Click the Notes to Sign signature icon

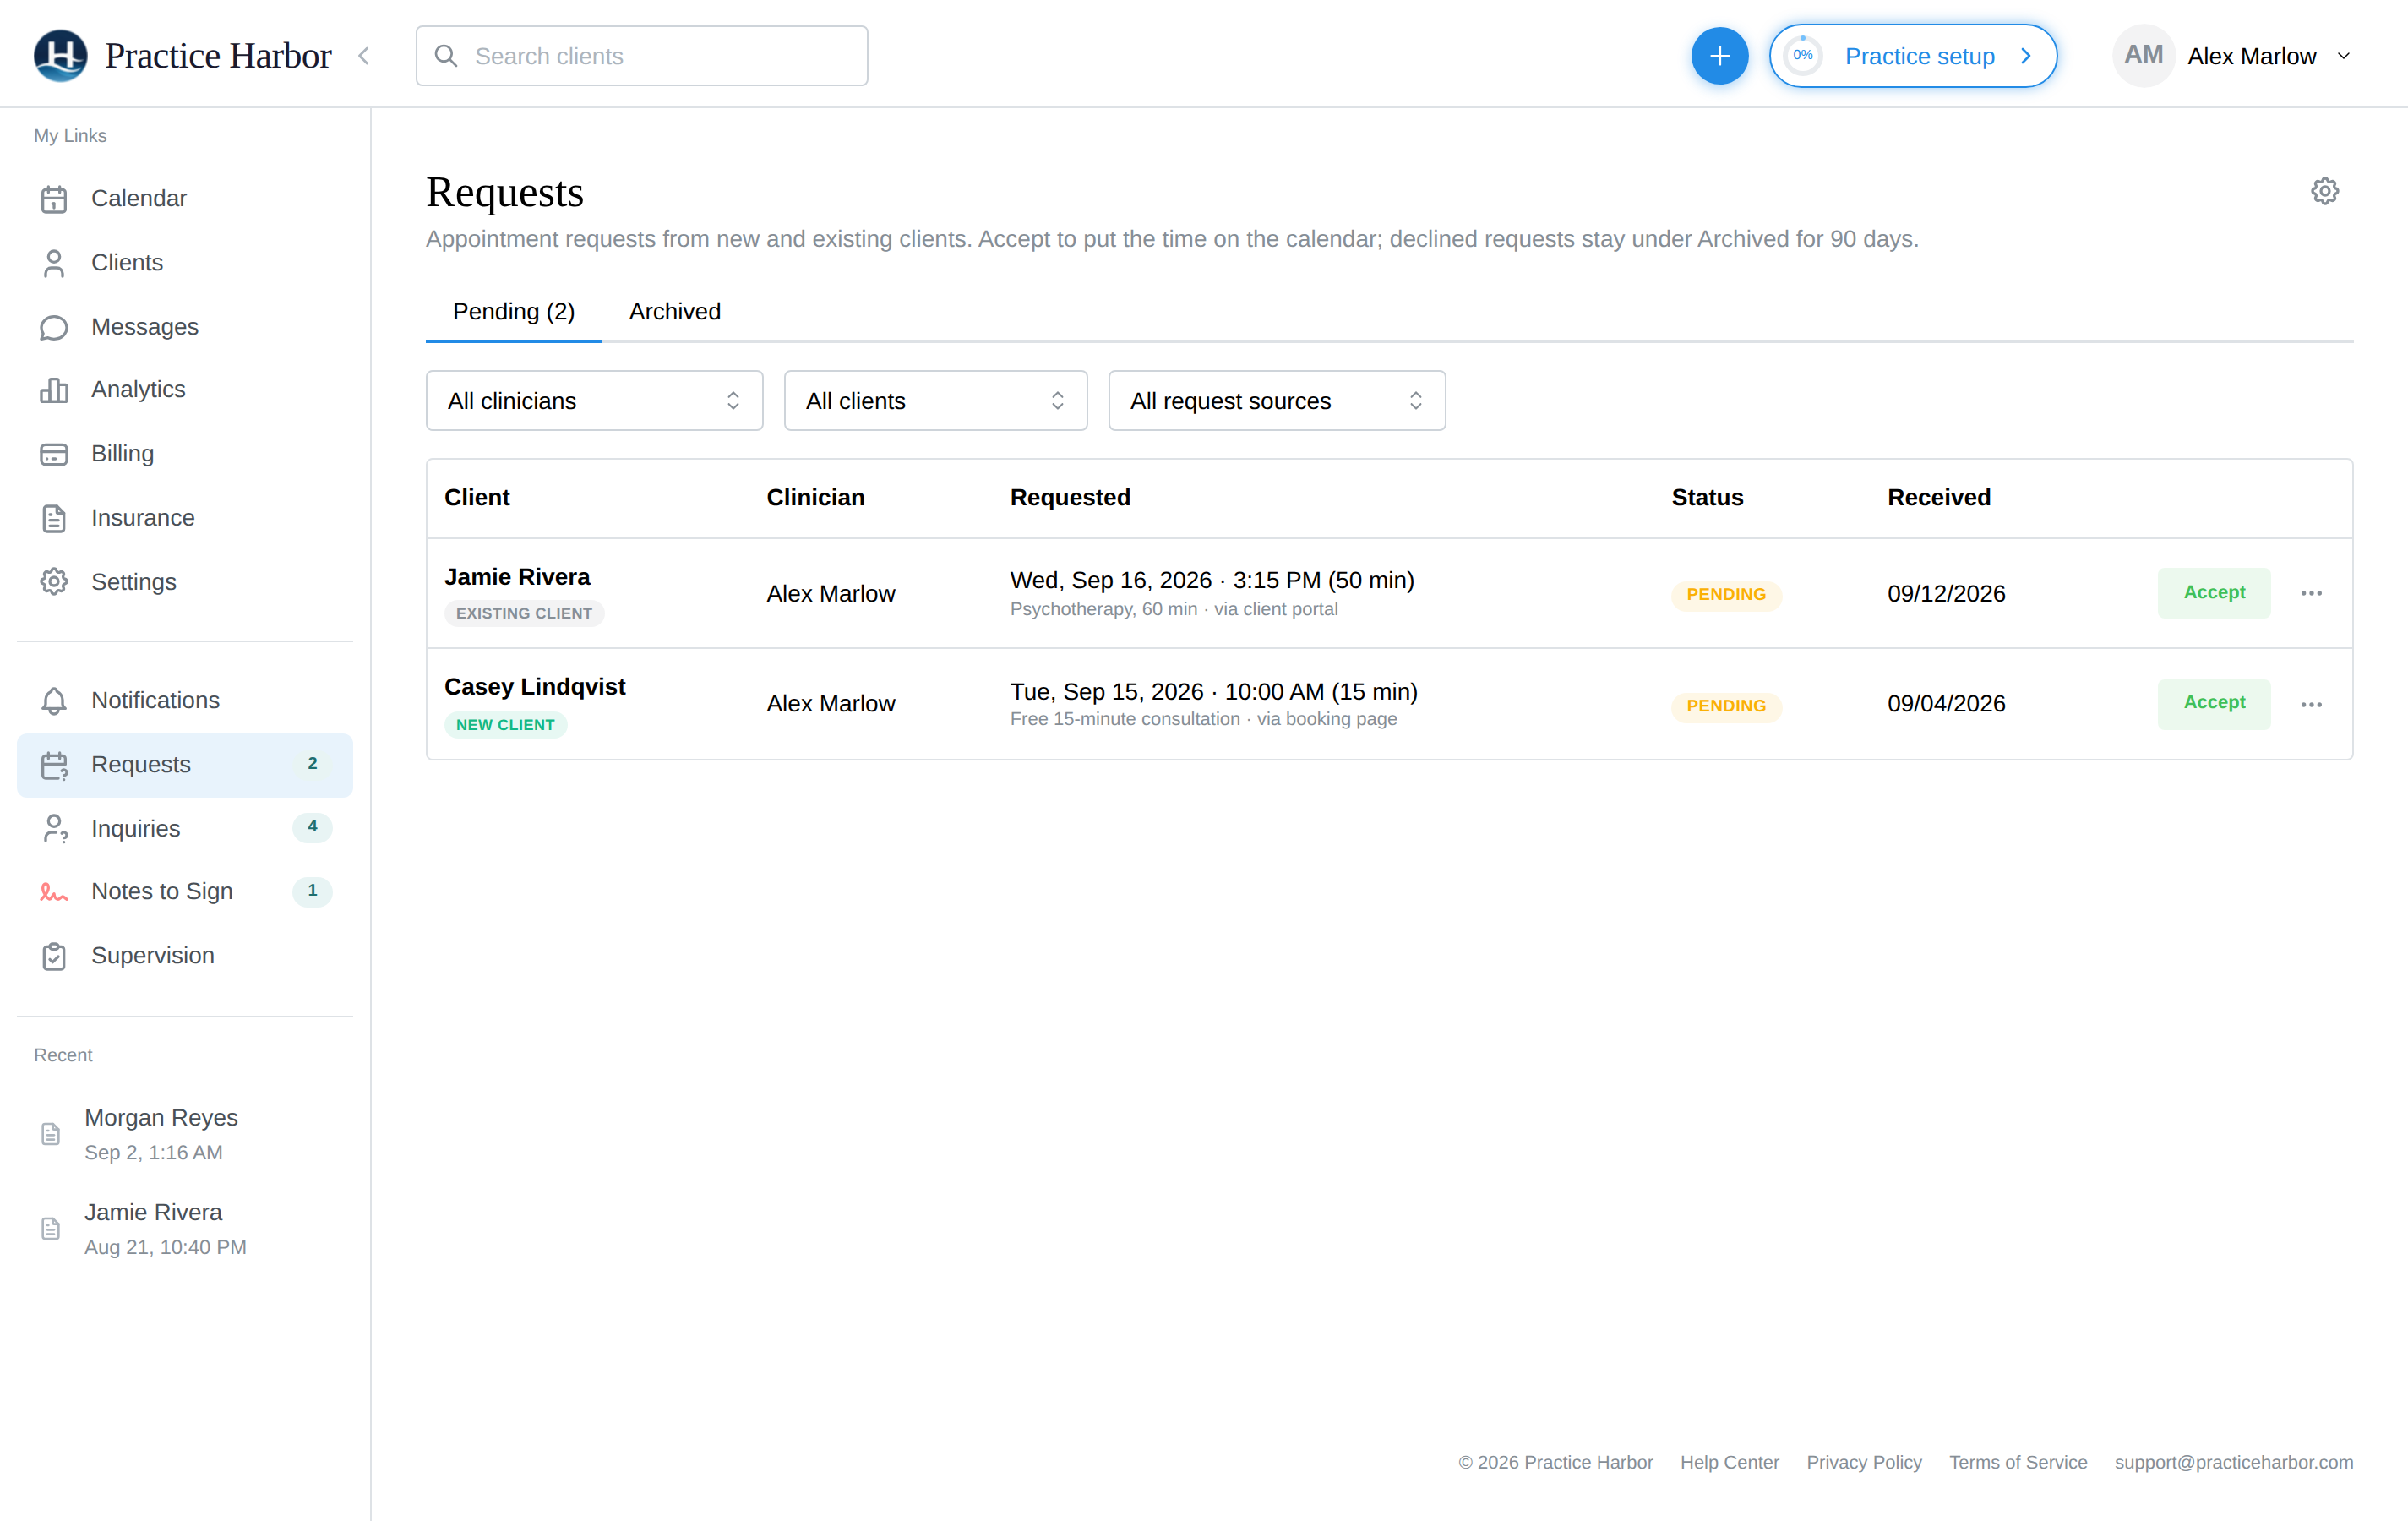point(54,892)
